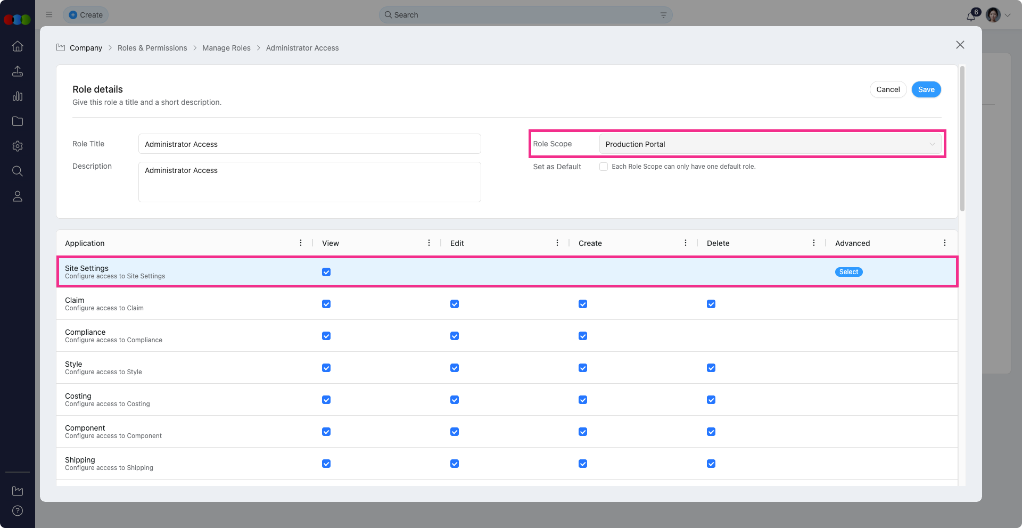Click the search filter icon
The height and width of the screenshot is (528, 1022).
tap(663, 15)
